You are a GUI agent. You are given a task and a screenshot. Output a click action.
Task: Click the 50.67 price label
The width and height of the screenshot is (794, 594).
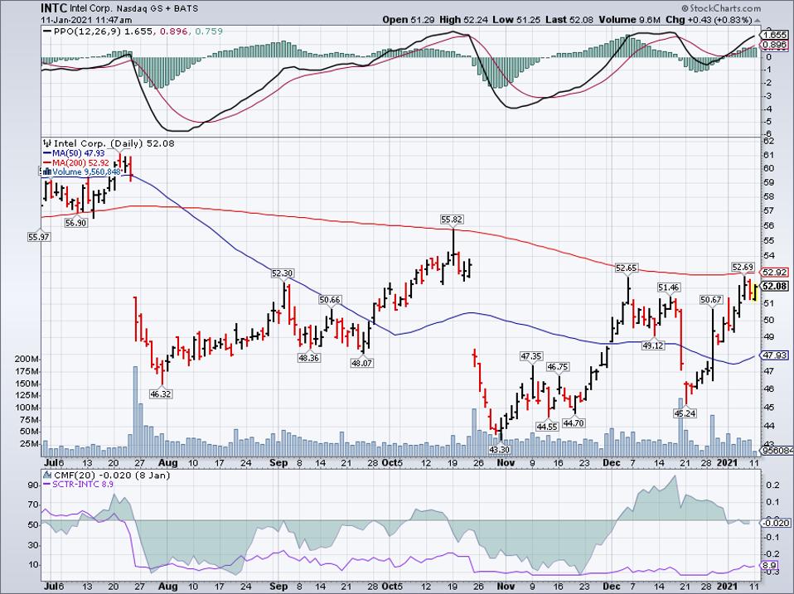(x=711, y=300)
